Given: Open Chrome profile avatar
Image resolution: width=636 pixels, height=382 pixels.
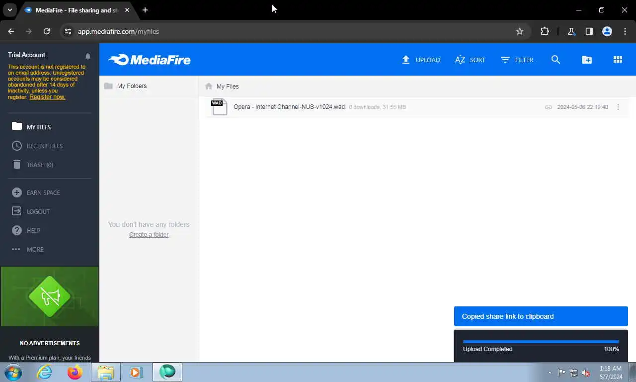Looking at the screenshot, I should click(x=607, y=31).
